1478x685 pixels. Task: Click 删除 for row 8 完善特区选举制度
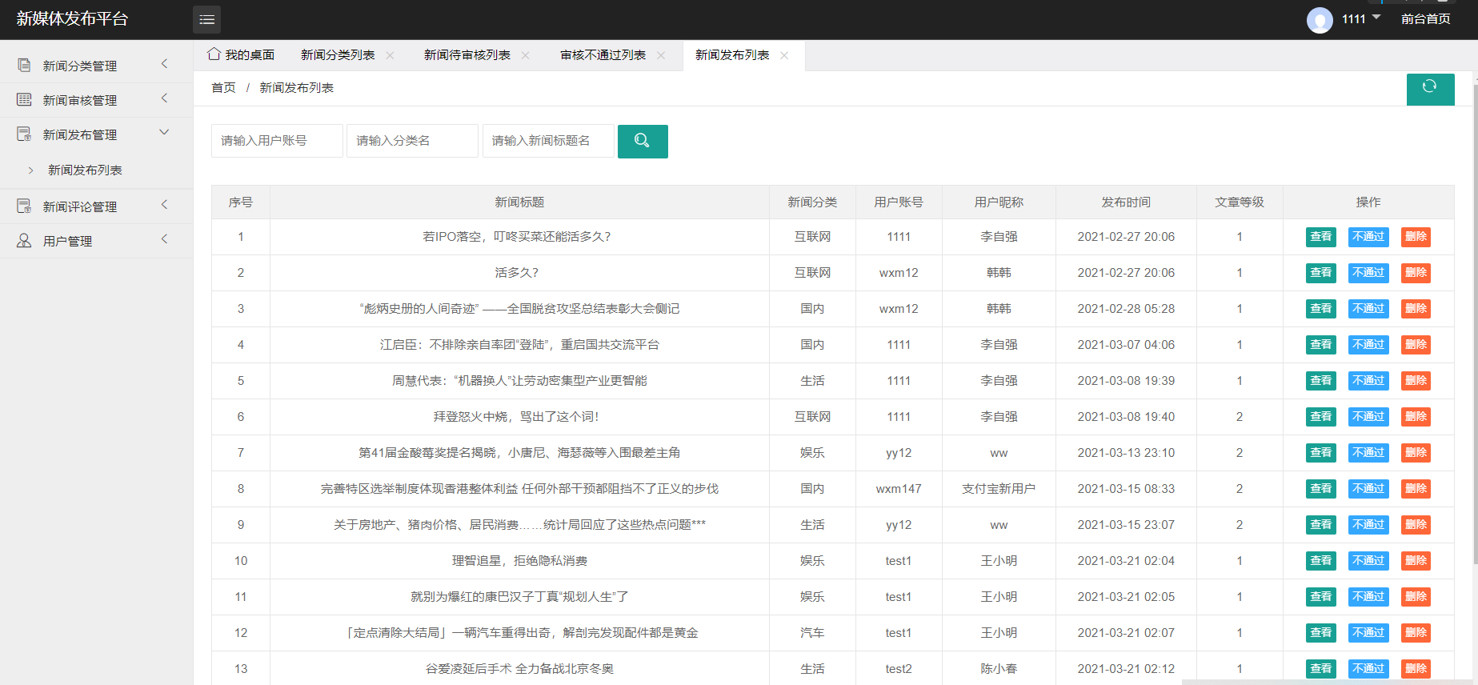pos(1416,489)
